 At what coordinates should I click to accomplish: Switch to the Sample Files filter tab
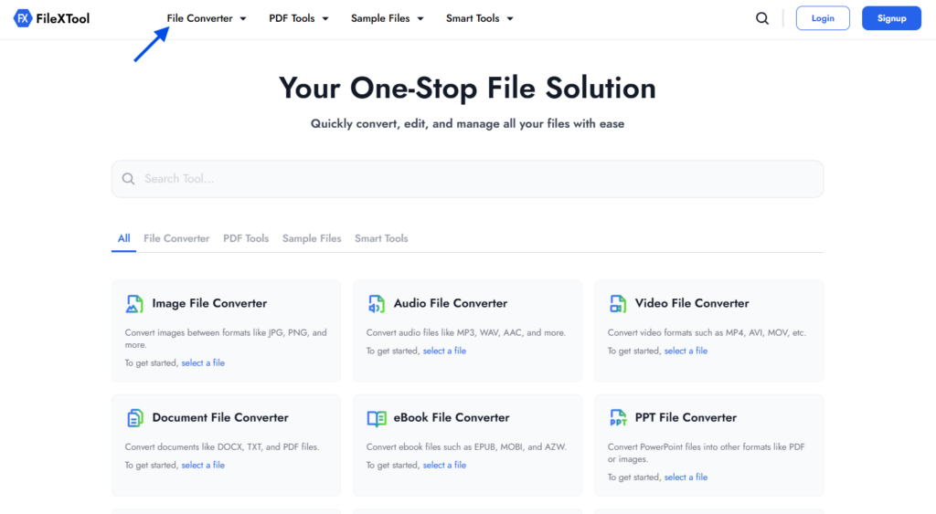coord(312,238)
